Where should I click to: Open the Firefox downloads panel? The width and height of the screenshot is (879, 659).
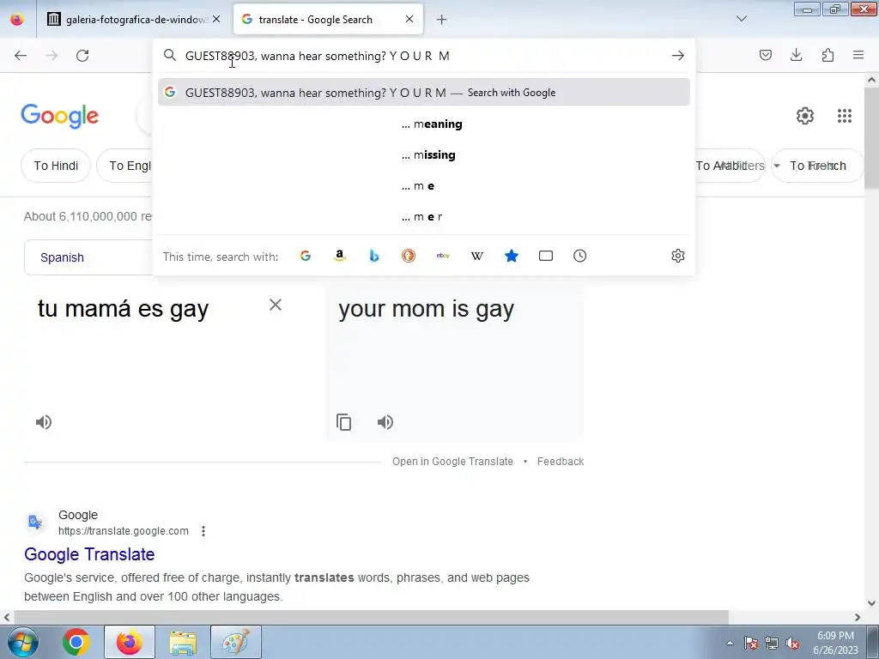point(796,55)
